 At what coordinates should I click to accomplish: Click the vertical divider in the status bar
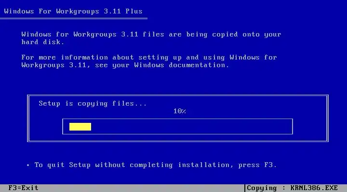pos(245,188)
